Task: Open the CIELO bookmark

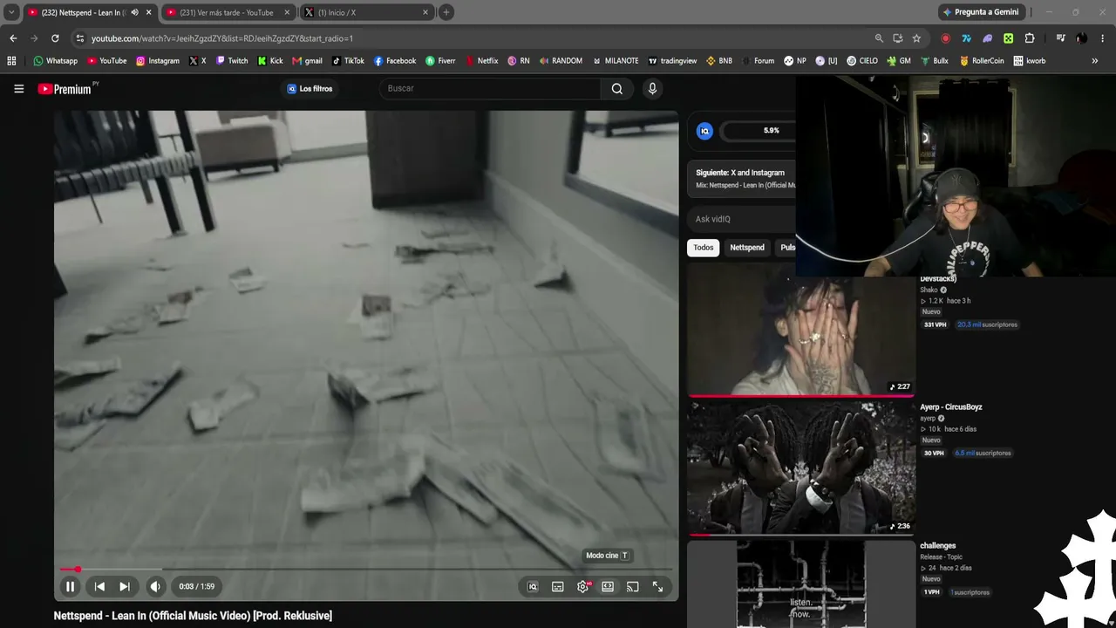Action: [x=861, y=61]
